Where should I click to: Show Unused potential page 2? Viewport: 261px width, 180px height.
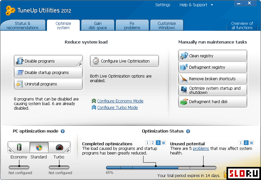(x=246, y=142)
